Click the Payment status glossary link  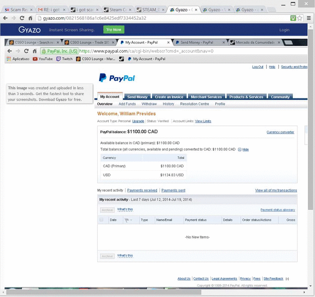[277, 210]
